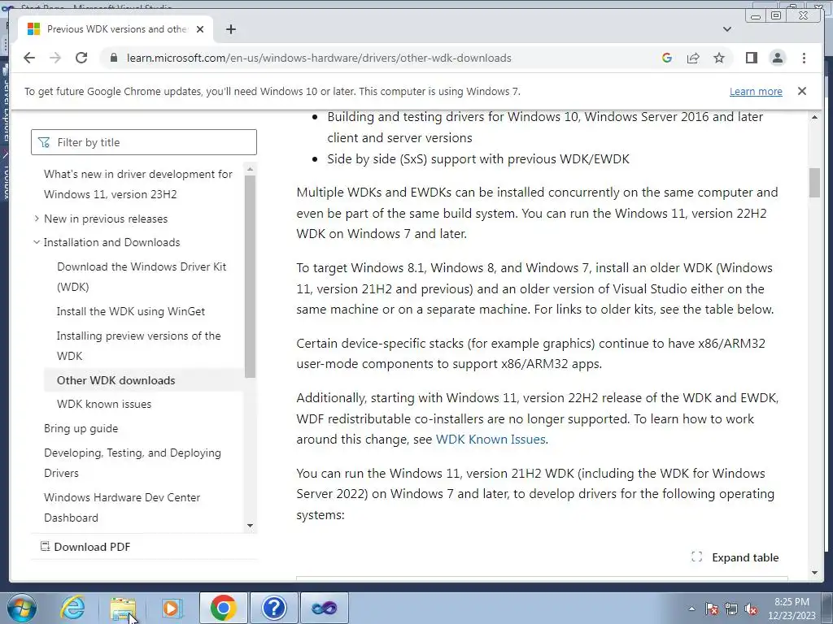Click the share page icon
The image size is (833, 624).
pos(693,58)
